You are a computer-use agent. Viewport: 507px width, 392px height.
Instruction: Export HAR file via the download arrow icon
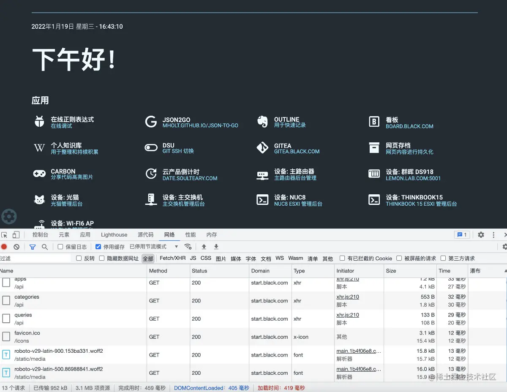[x=216, y=246]
